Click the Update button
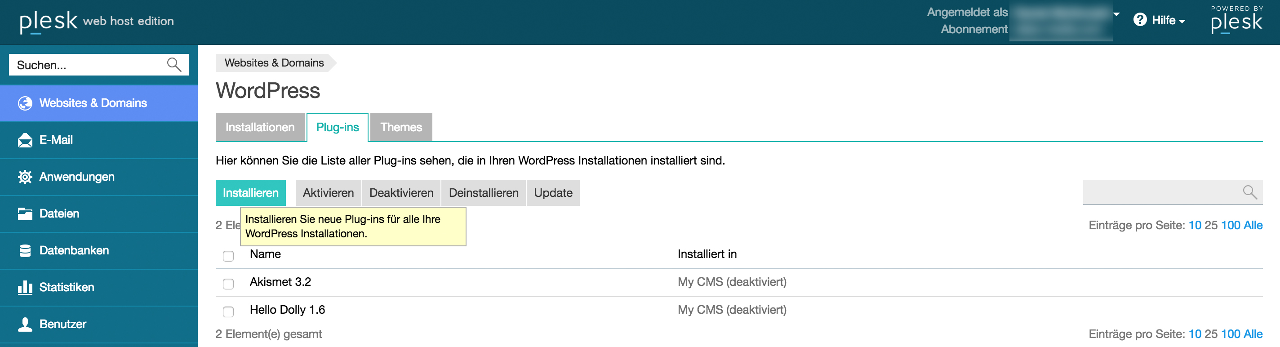Image resolution: width=1280 pixels, height=347 pixels. [x=553, y=193]
